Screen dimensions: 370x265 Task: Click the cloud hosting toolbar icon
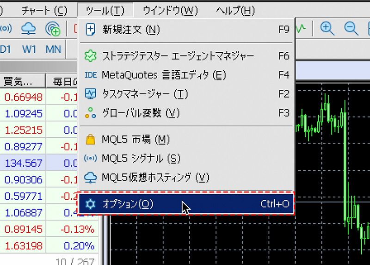tap(29, 29)
